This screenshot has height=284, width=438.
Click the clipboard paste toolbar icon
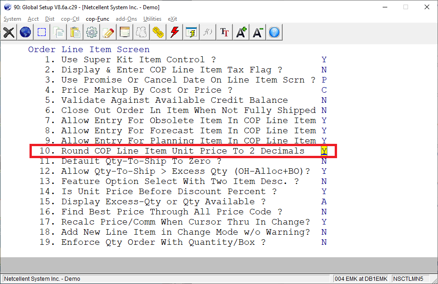(x=75, y=32)
